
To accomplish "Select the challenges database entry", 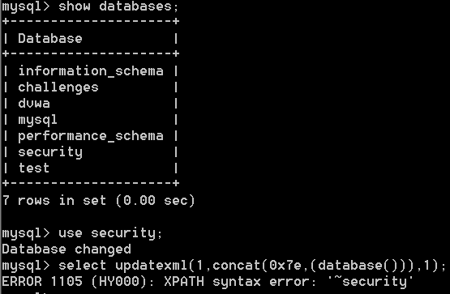I will 58,87.
